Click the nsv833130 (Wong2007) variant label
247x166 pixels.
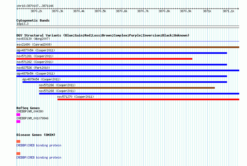click(33, 39)
